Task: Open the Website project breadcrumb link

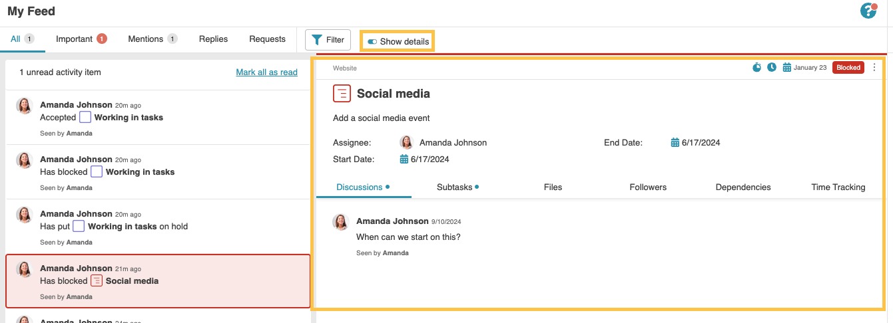Action: [345, 68]
